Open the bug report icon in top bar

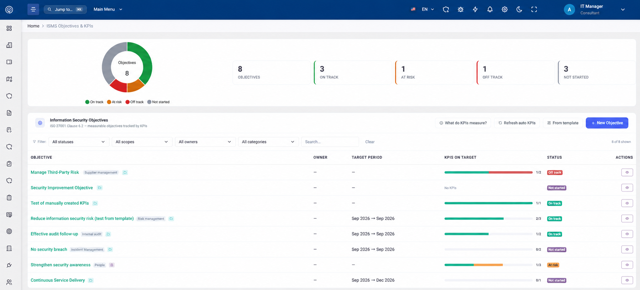[461, 9]
